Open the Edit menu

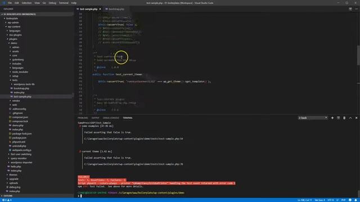[17, 3]
